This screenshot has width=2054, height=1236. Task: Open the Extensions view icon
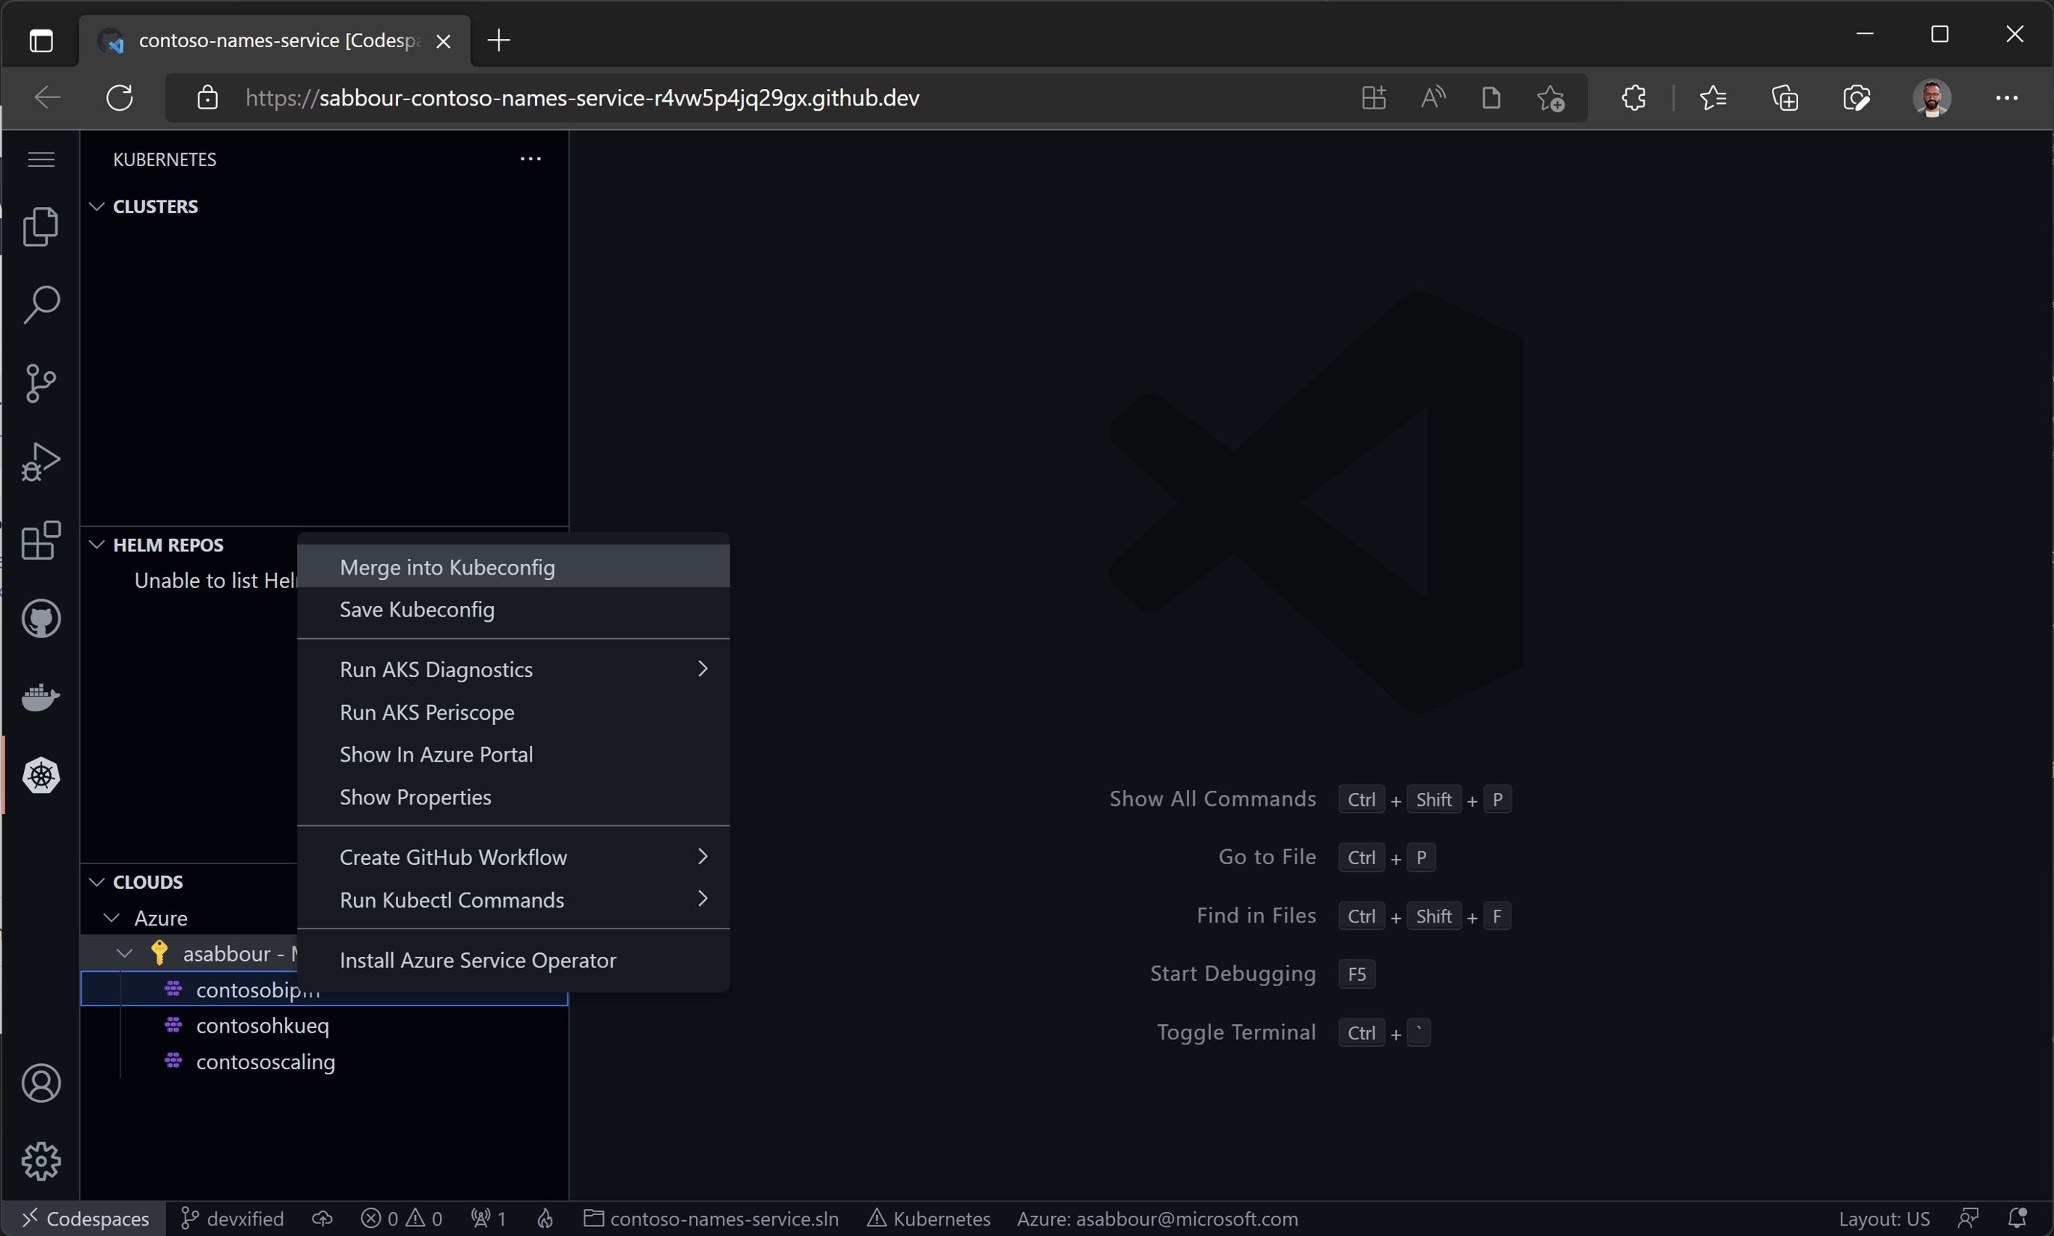(41, 540)
